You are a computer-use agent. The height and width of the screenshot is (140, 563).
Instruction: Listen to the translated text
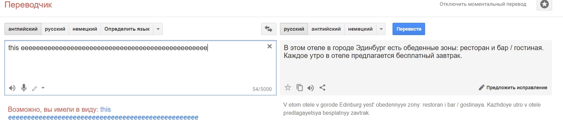pyautogui.click(x=310, y=88)
